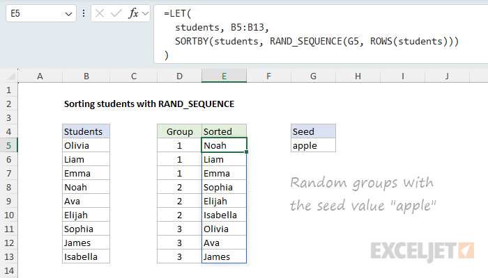This screenshot has height=278, width=488.
Task: Click 'Sophia' in the Sorted column
Action: (224, 187)
